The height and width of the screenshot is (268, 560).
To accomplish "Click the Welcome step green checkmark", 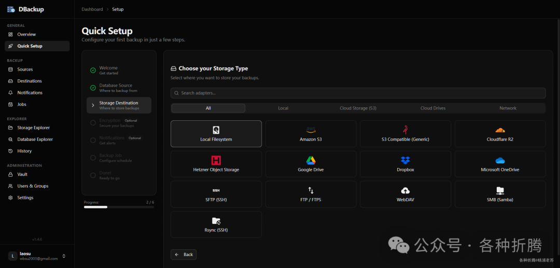I will [x=93, y=70].
